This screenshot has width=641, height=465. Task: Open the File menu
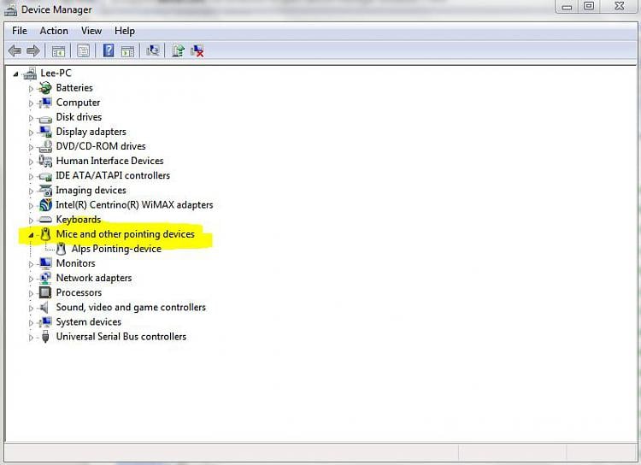coord(19,31)
